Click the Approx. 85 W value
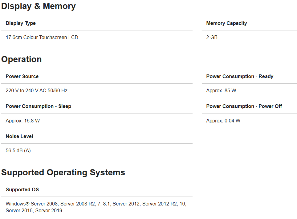This screenshot has width=297, height=219. (221, 91)
